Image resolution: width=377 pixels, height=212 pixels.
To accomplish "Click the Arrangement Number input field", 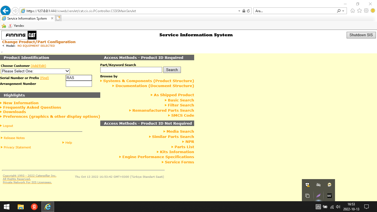I will (79, 84).
